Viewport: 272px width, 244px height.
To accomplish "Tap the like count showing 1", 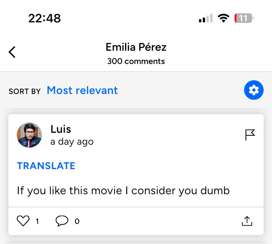I will coord(37,221).
